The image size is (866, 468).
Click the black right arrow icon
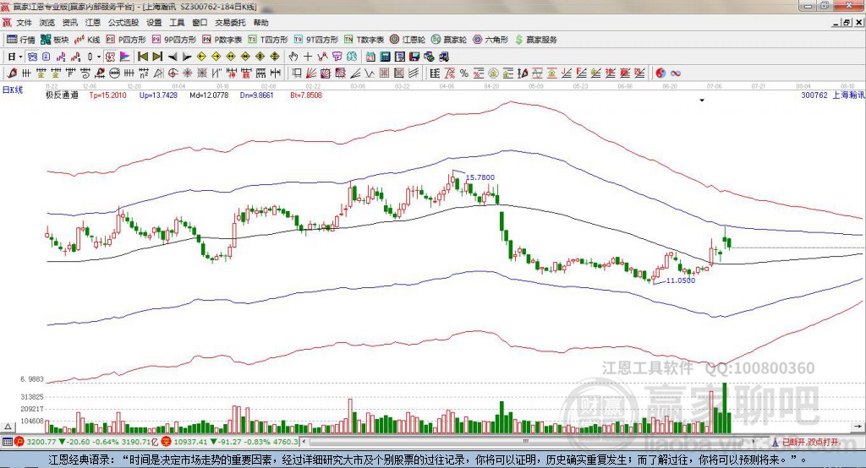(187, 57)
